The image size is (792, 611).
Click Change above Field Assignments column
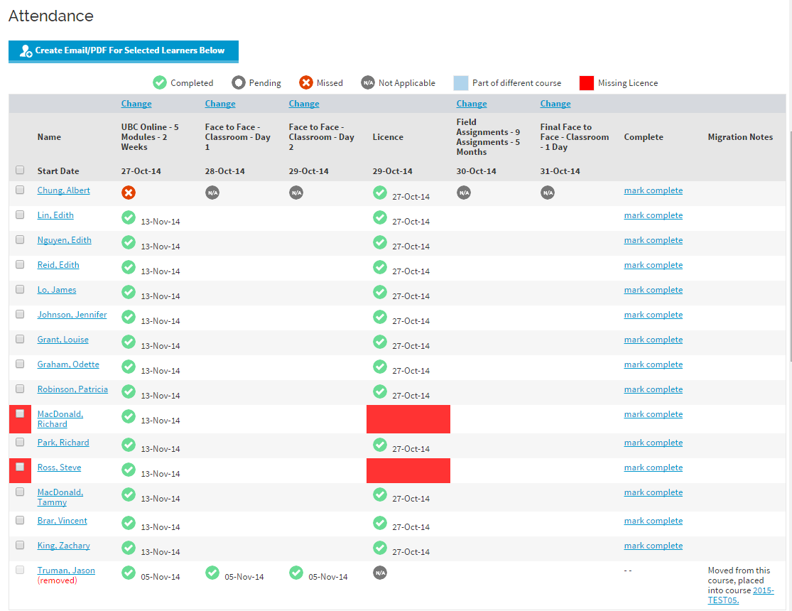[x=472, y=104]
